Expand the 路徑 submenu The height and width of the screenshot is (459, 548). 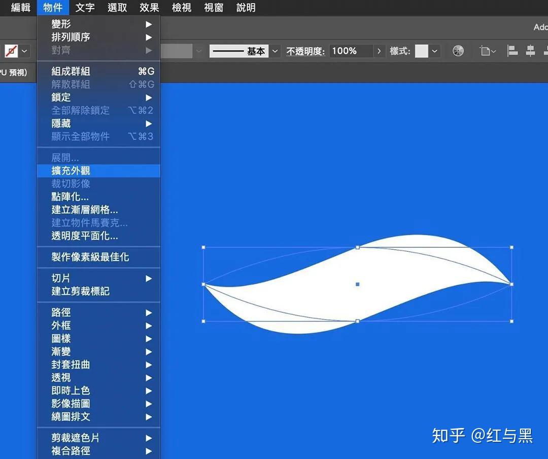pos(61,313)
